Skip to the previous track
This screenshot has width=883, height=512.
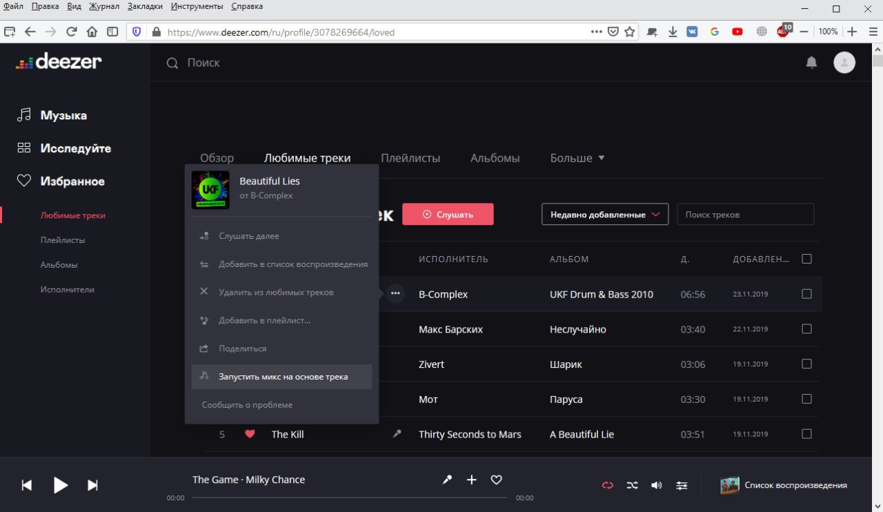27,485
